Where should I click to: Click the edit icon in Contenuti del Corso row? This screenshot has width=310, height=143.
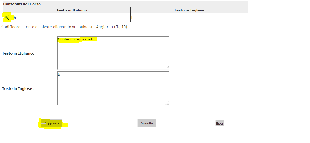pyautogui.click(x=7, y=17)
